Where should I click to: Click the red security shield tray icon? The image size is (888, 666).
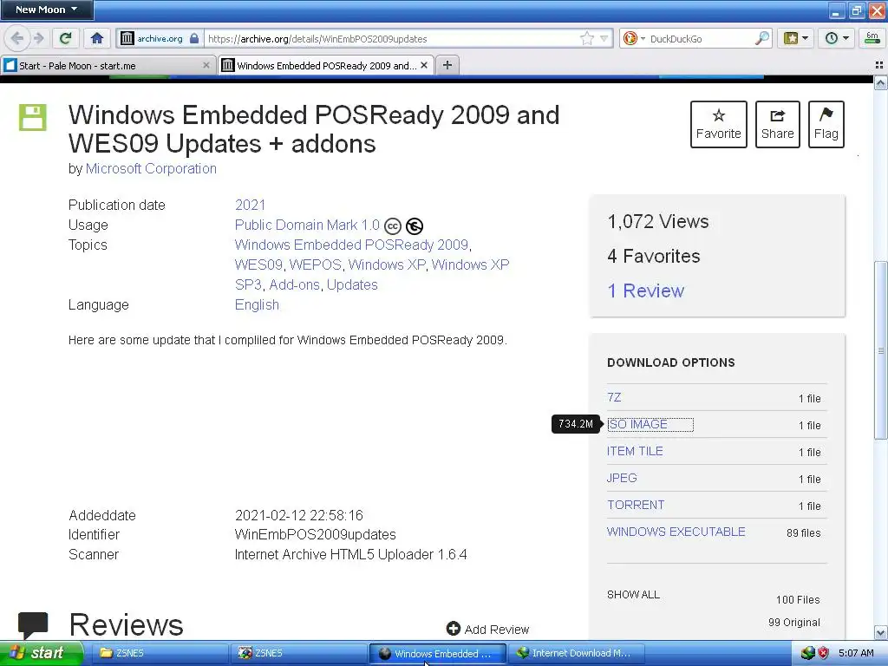(824, 653)
